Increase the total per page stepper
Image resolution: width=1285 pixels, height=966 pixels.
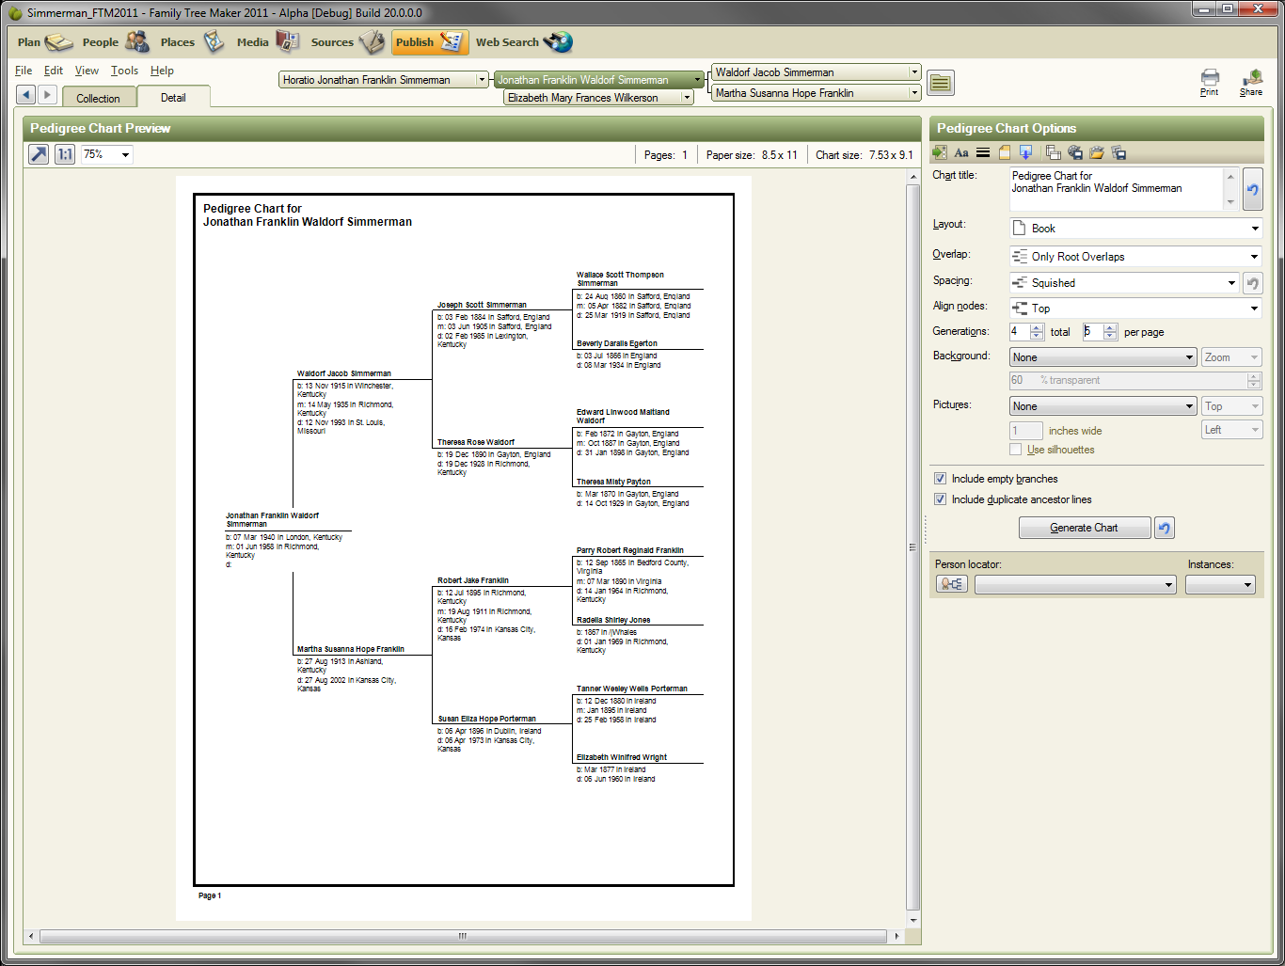point(1110,327)
